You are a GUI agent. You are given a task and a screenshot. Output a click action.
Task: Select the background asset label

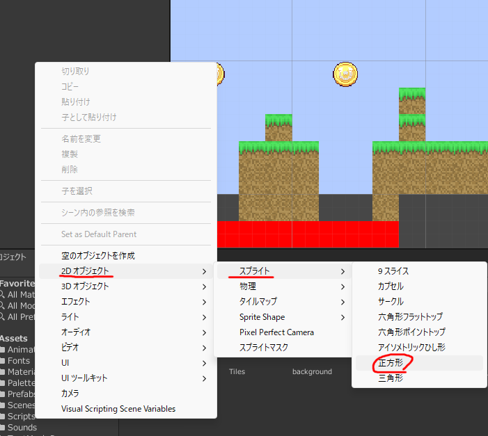click(x=312, y=371)
